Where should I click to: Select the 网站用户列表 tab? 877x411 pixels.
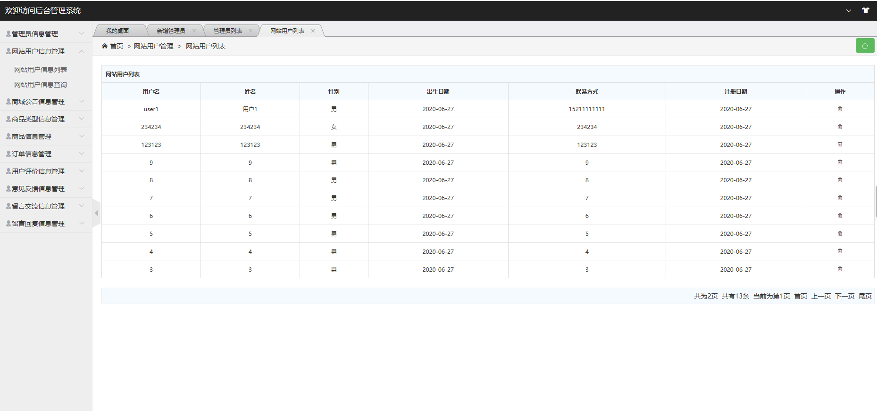click(x=287, y=31)
